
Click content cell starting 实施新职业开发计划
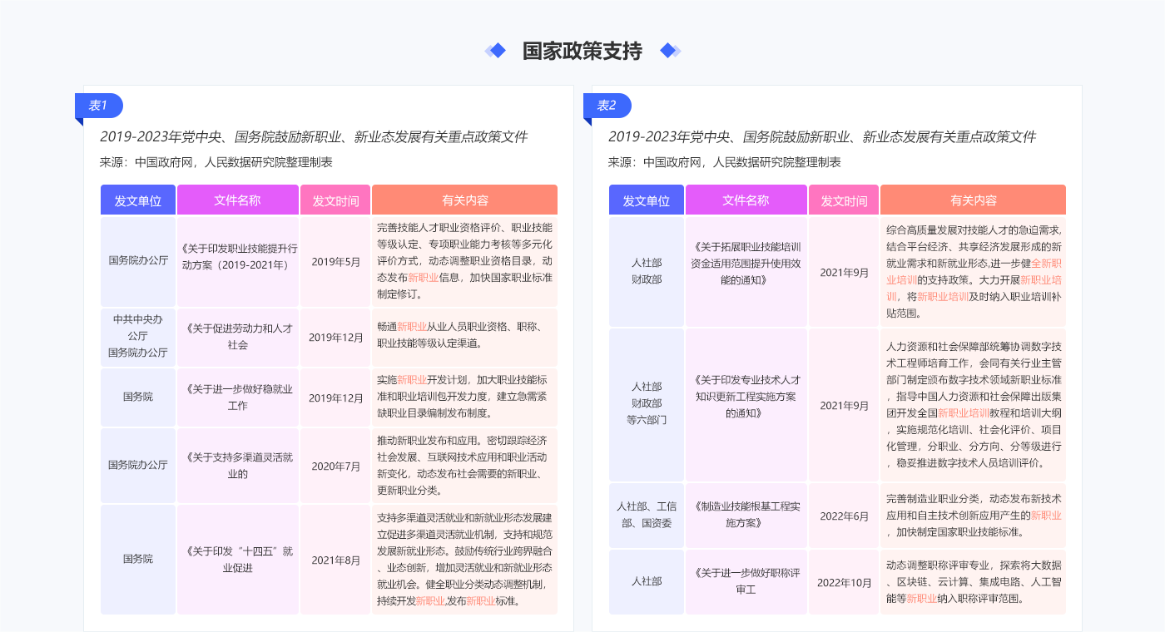[464, 397]
